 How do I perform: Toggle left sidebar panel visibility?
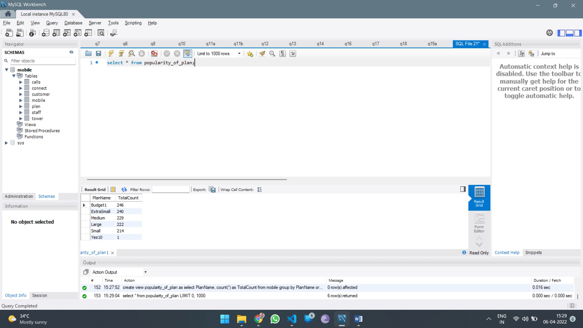(x=561, y=33)
